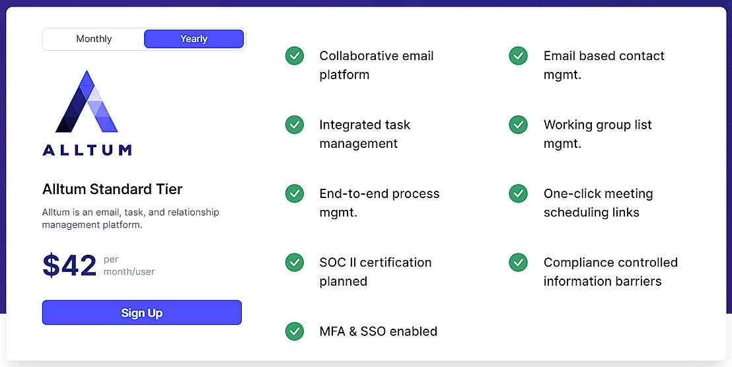Click 'SOC II certification planned' feature text

(x=375, y=272)
